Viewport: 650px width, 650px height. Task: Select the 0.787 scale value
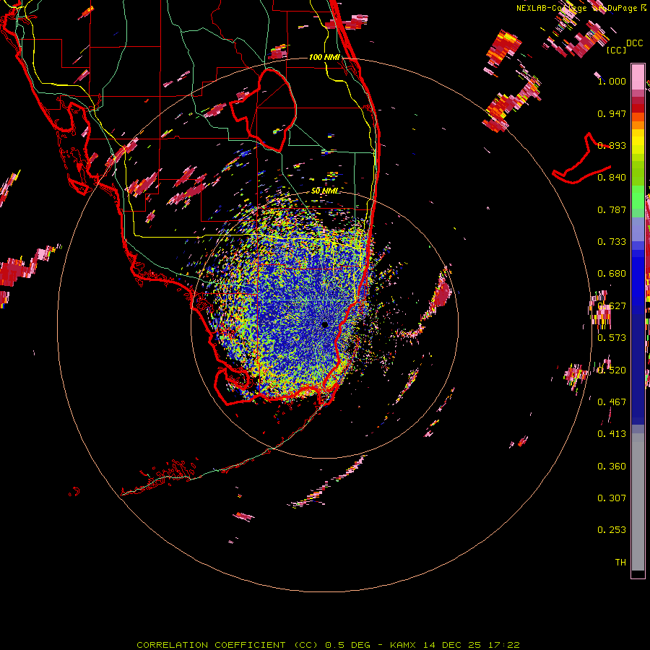pyautogui.click(x=612, y=209)
